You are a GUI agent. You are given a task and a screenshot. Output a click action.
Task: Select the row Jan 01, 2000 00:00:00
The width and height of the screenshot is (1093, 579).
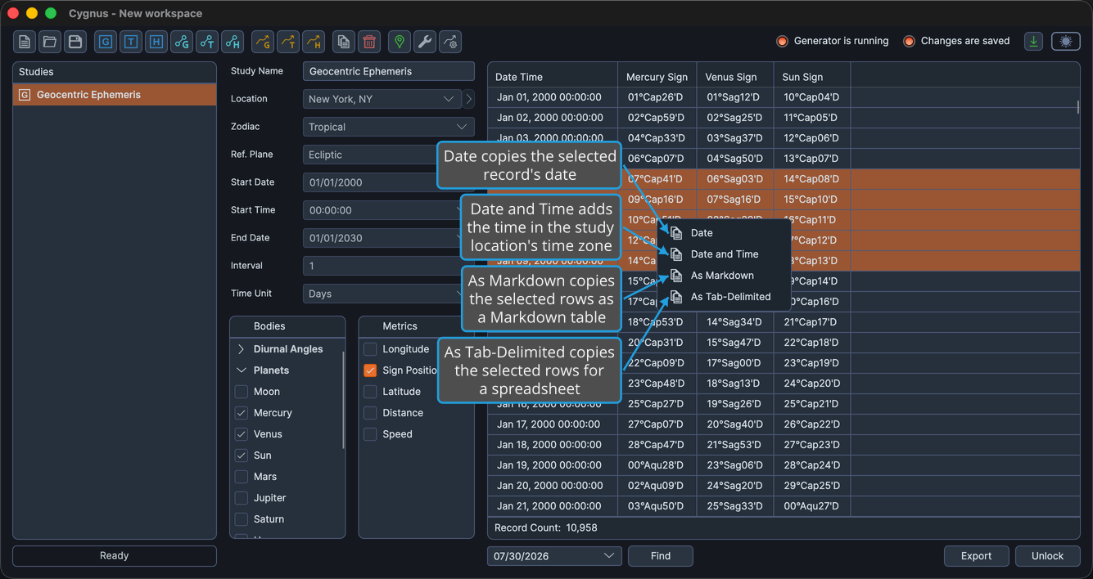[784, 97]
